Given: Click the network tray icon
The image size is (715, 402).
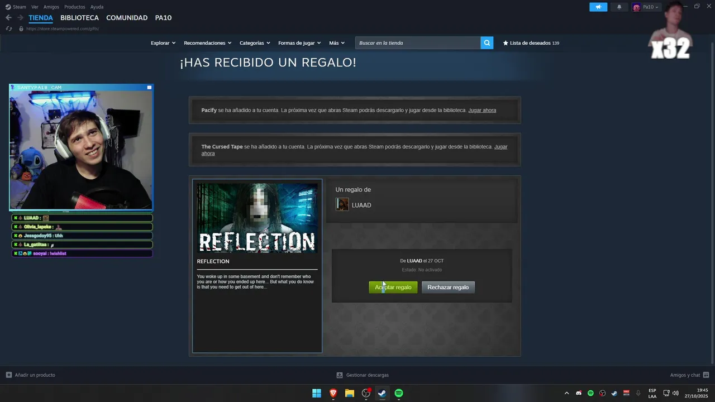Looking at the screenshot, I should click(666, 393).
